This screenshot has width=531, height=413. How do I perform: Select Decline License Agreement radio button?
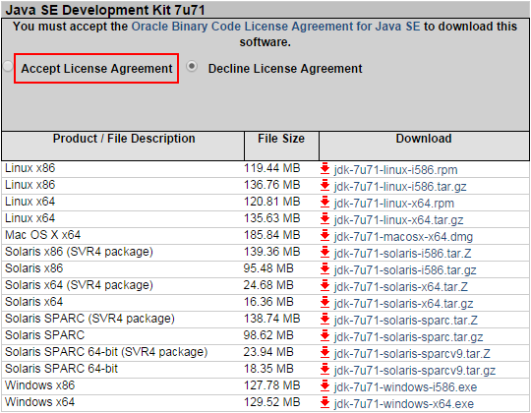click(x=192, y=66)
